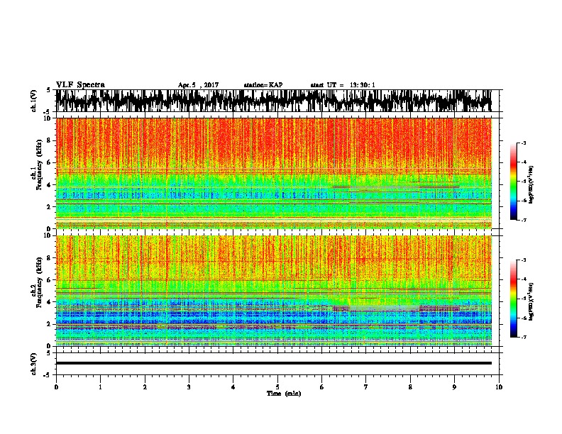Click the "start UT = 13:30:1" header text
The width and height of the screenshot is (562, 434).
pyautogui.click(x=343, y=85)
